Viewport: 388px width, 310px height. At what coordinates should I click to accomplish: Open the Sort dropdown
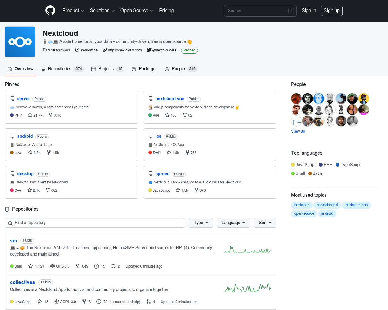coord(265,223)
